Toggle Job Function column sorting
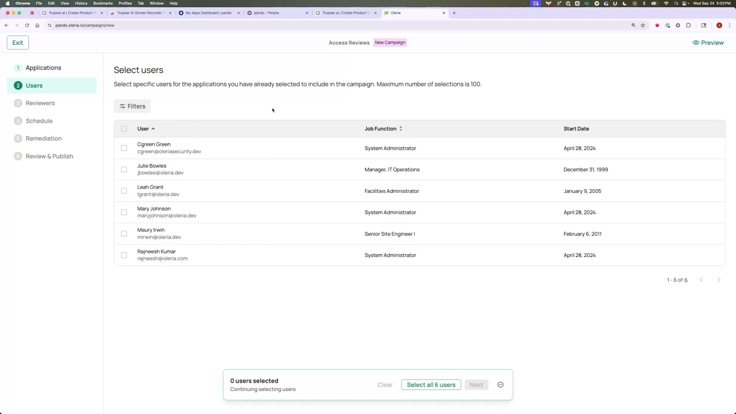Image resolution: width=736 pixels, height=414 pixels. point(401,129)
